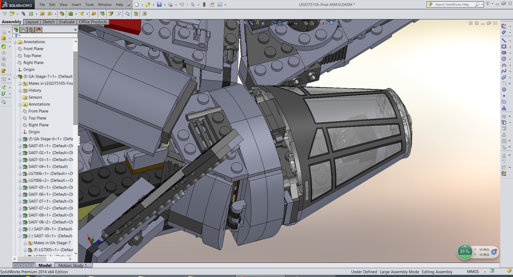Expand the SA07-01<1> component
Viewport: 513px width, 277px height.
tap(20, 146)
